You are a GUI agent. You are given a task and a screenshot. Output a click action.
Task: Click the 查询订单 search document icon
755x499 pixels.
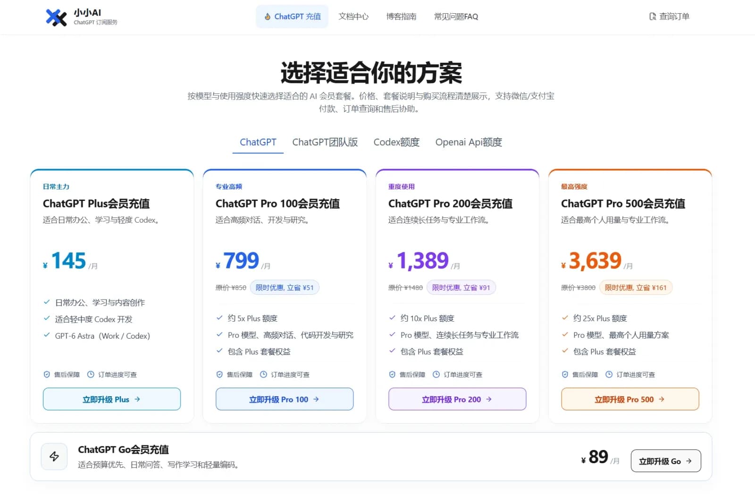pos(653,17)
